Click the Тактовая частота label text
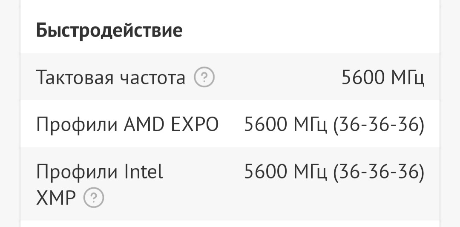 pos(111,78)
